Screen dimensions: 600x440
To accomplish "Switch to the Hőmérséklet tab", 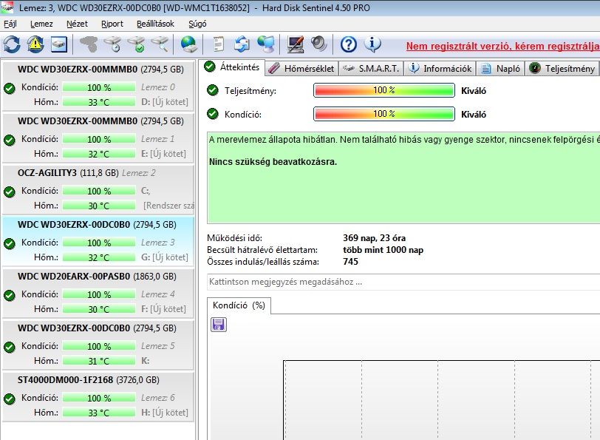I will (301, 69).
